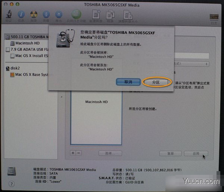Open the help question mark button

click(12, 184)
